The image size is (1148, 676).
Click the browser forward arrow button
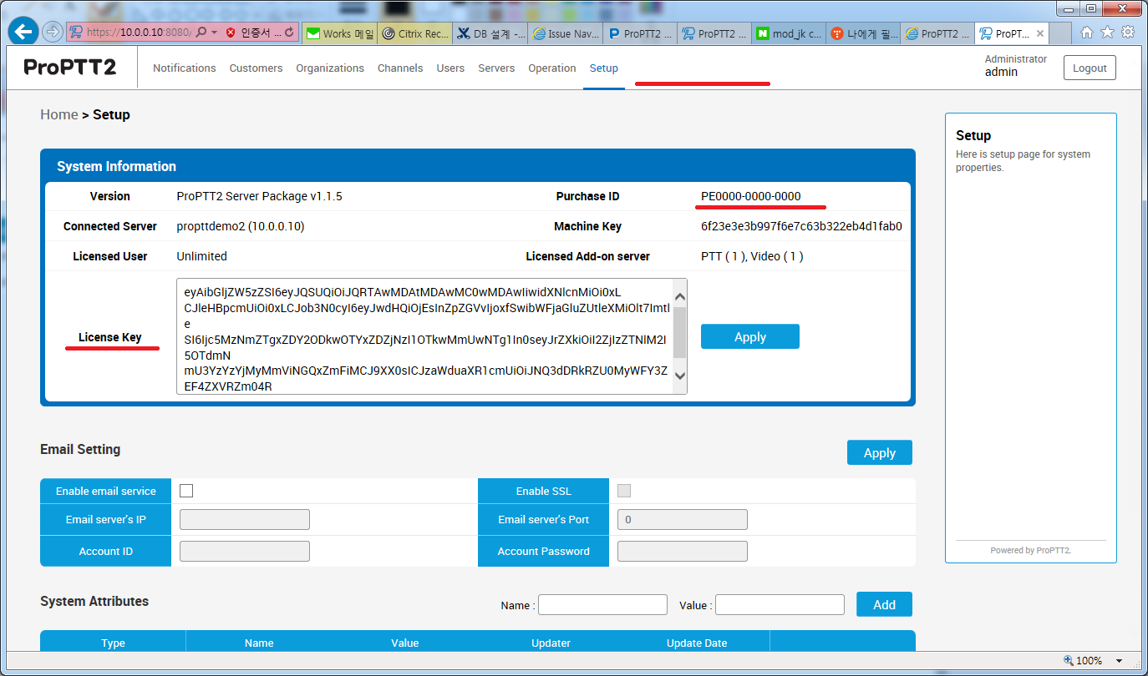[x=53, y=33]
